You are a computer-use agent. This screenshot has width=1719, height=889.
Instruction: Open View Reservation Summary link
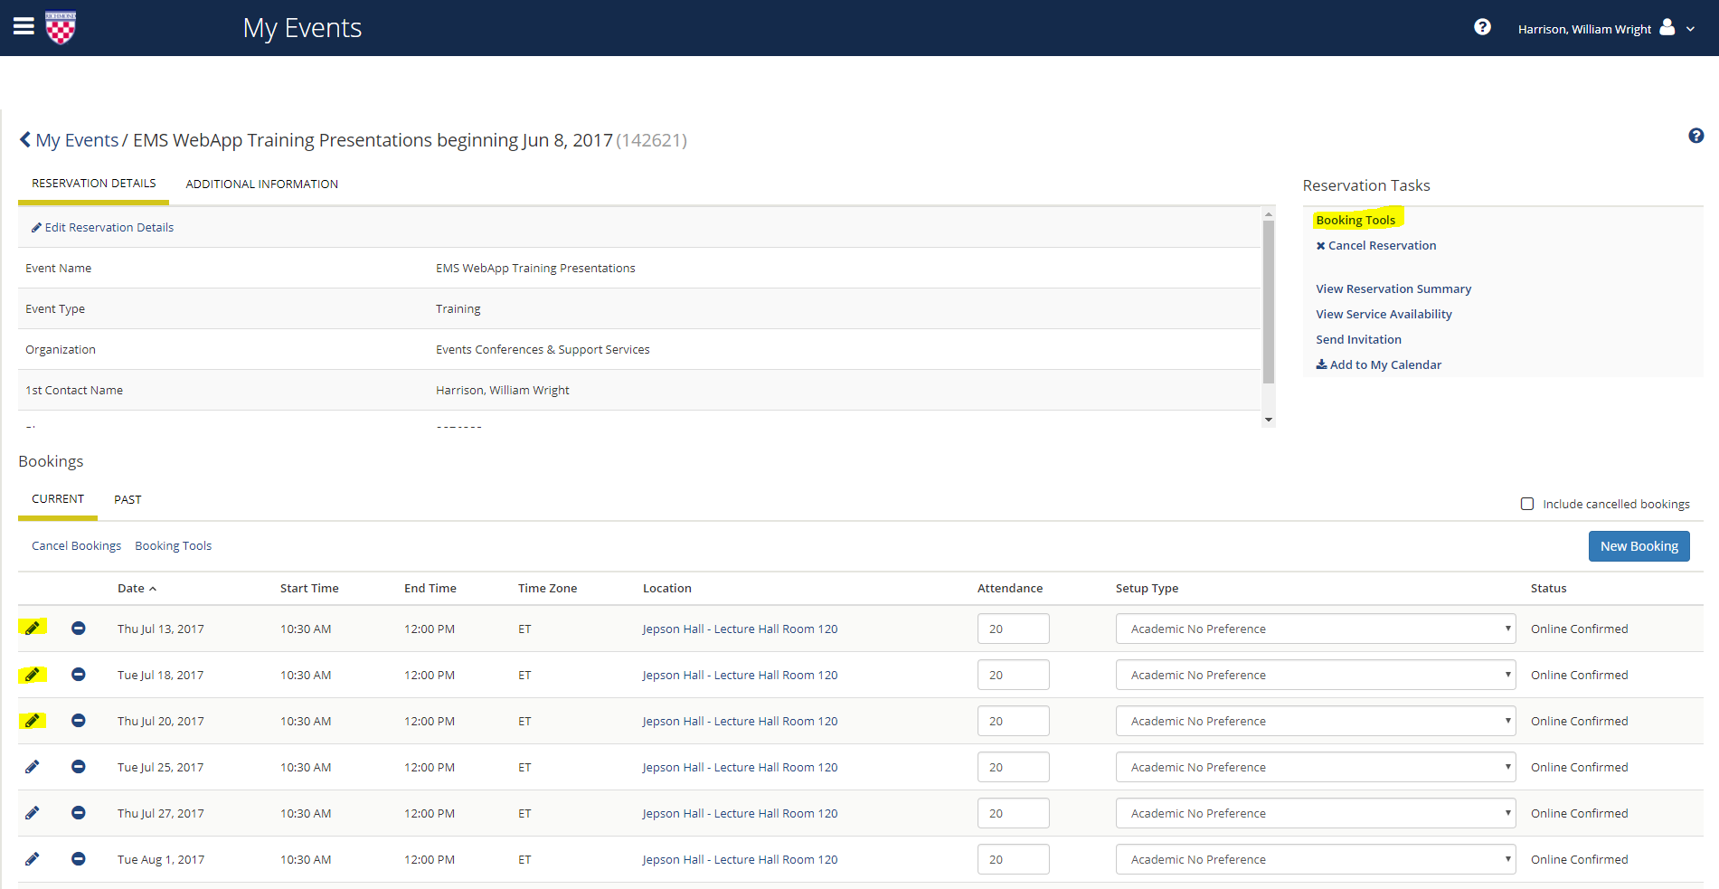(x=1393, y=288)
